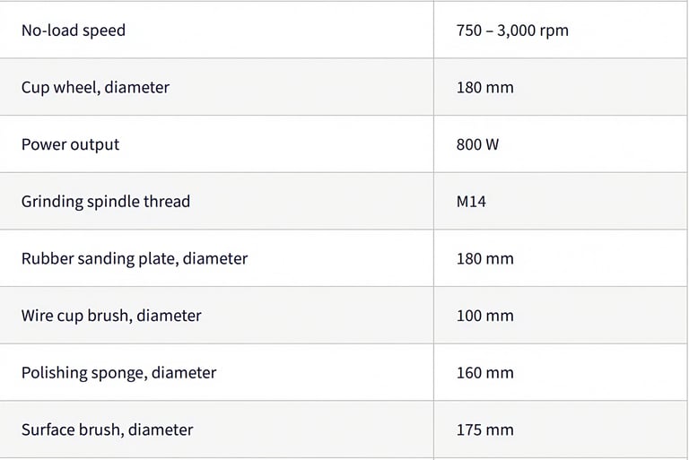
Task: Click Wire cup brush, diameter label
Action: (x=111, y=316)
